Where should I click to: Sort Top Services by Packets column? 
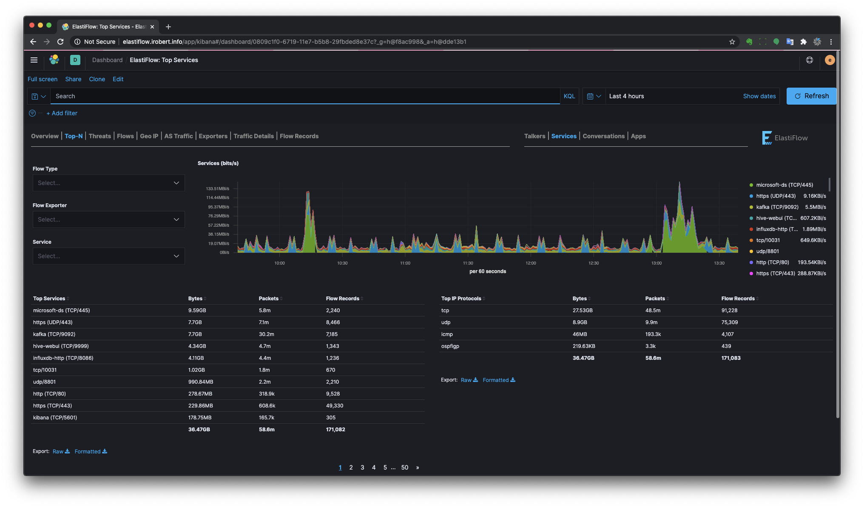[x=270, y=299]
